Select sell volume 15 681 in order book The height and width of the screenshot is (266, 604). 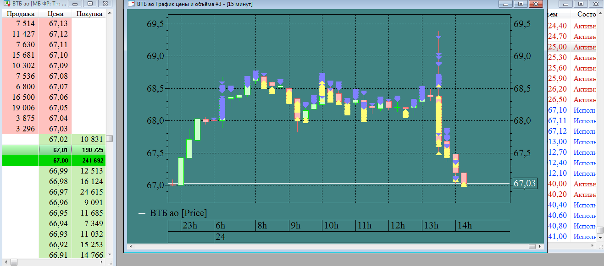(x=23, y=55)
